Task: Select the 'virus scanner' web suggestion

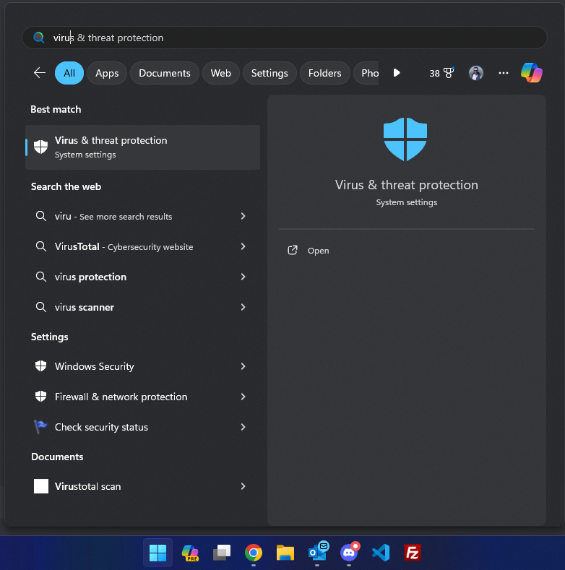Action: (142, 307)
